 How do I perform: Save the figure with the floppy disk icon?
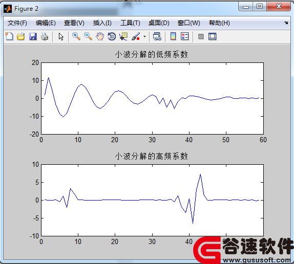(x=33, y=36)
